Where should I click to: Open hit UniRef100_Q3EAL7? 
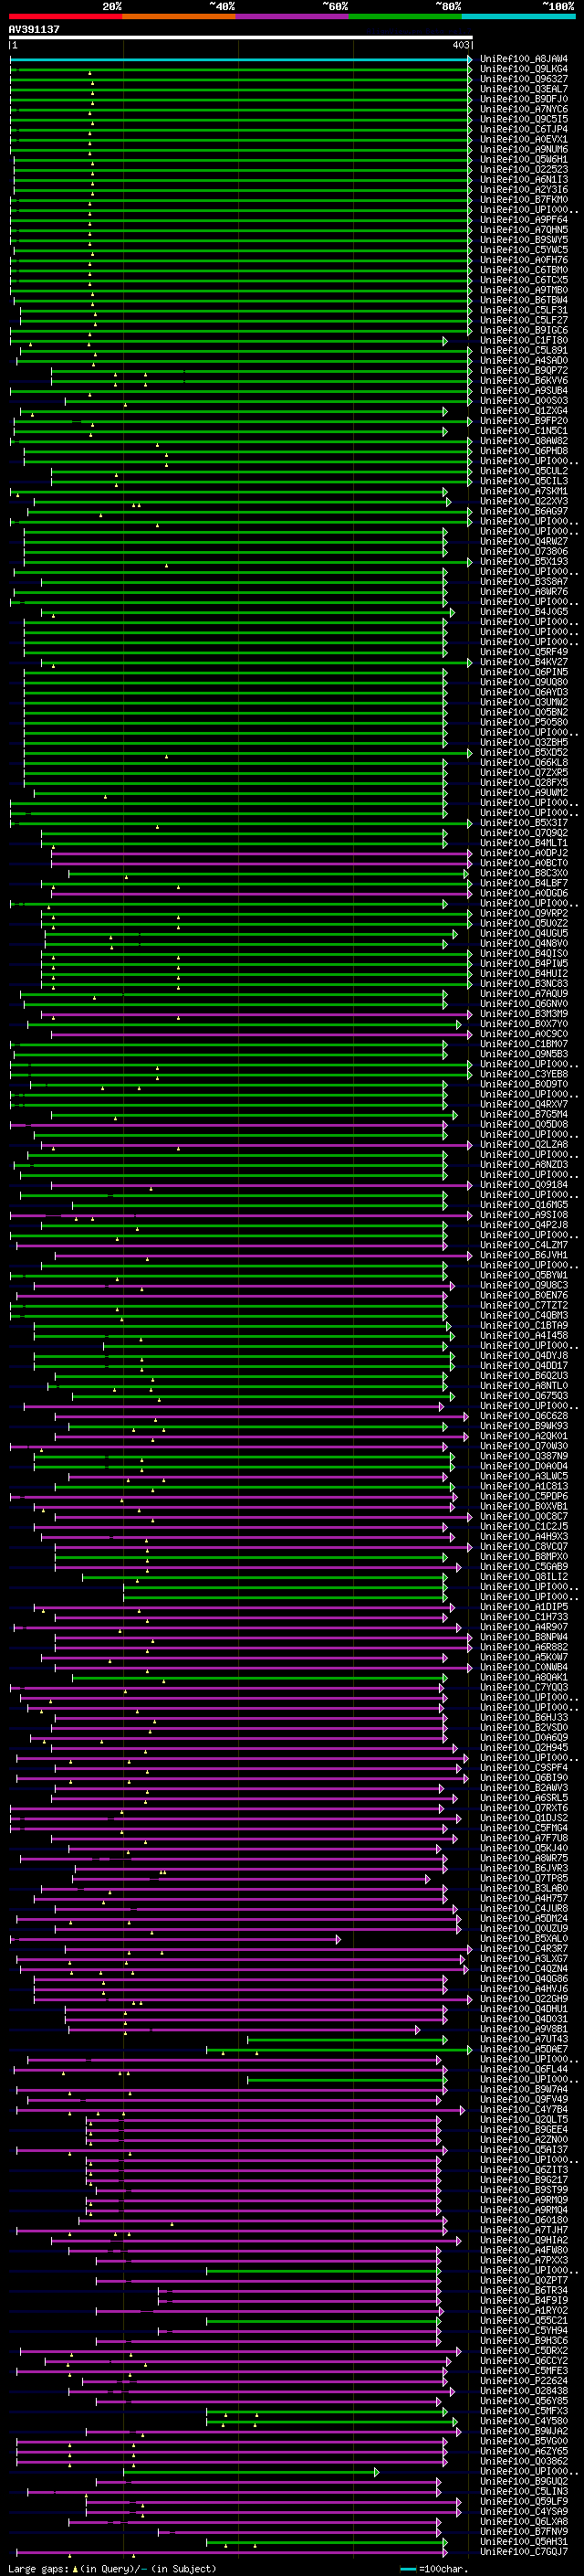pyautogui.click(x=524, y=89)
